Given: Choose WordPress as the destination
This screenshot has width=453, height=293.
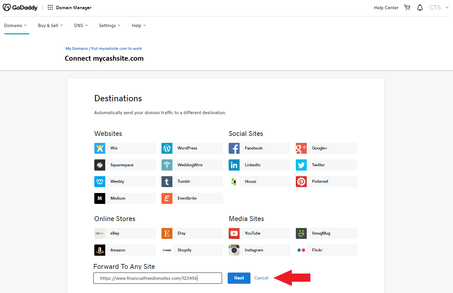Looking at the screenshot, I should pos(192,148).
